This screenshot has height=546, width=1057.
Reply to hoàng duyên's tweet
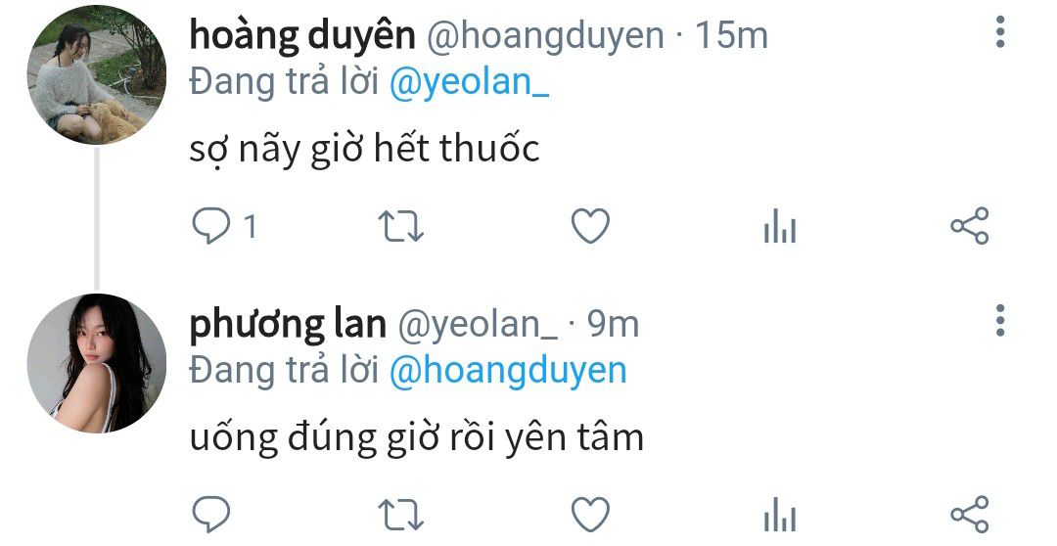[x=211, y=226]
